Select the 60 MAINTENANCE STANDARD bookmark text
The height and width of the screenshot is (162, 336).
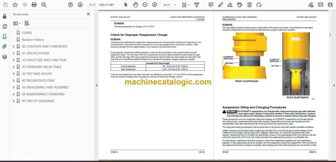(x=43, y=94)
